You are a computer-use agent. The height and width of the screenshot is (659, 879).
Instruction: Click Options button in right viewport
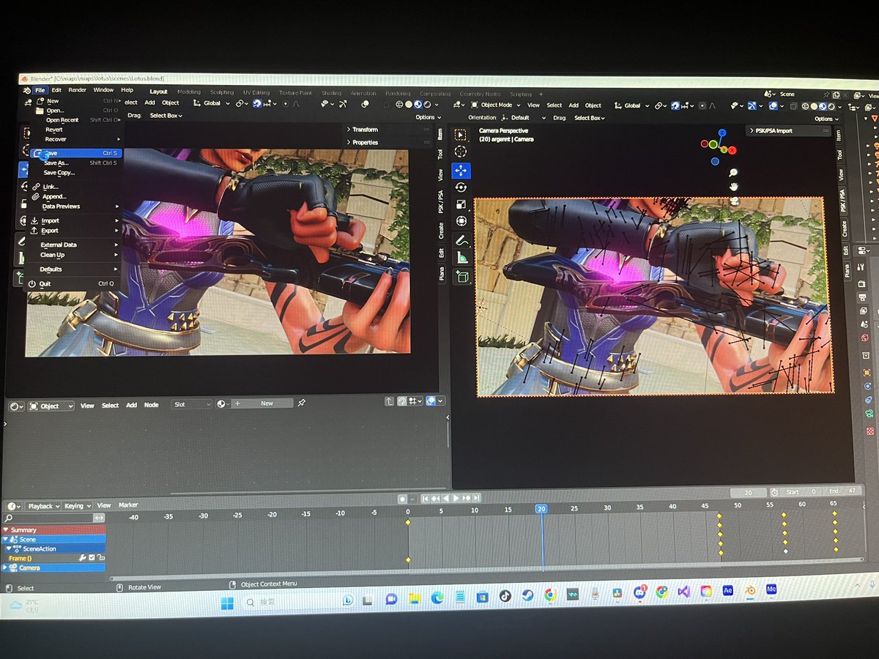pyautogui.click(x=826, y=119)
